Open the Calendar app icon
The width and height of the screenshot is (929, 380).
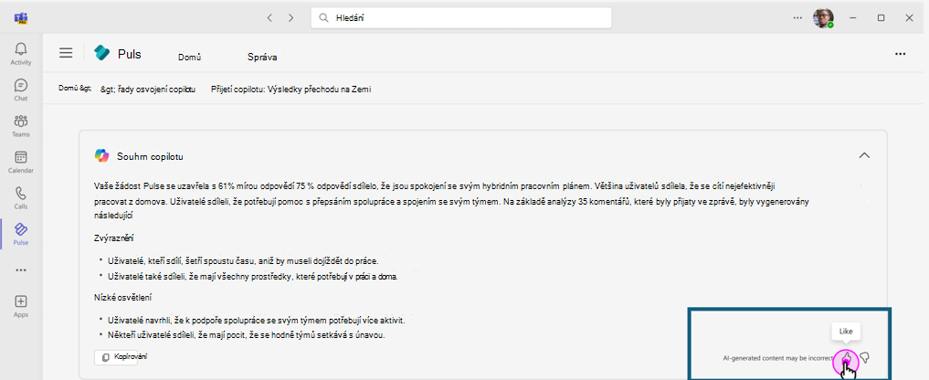point(20,162)
